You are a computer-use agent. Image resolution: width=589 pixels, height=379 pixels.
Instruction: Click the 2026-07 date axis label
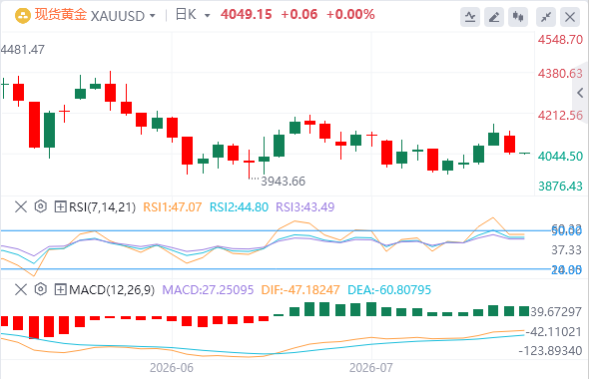pos(370,368)
